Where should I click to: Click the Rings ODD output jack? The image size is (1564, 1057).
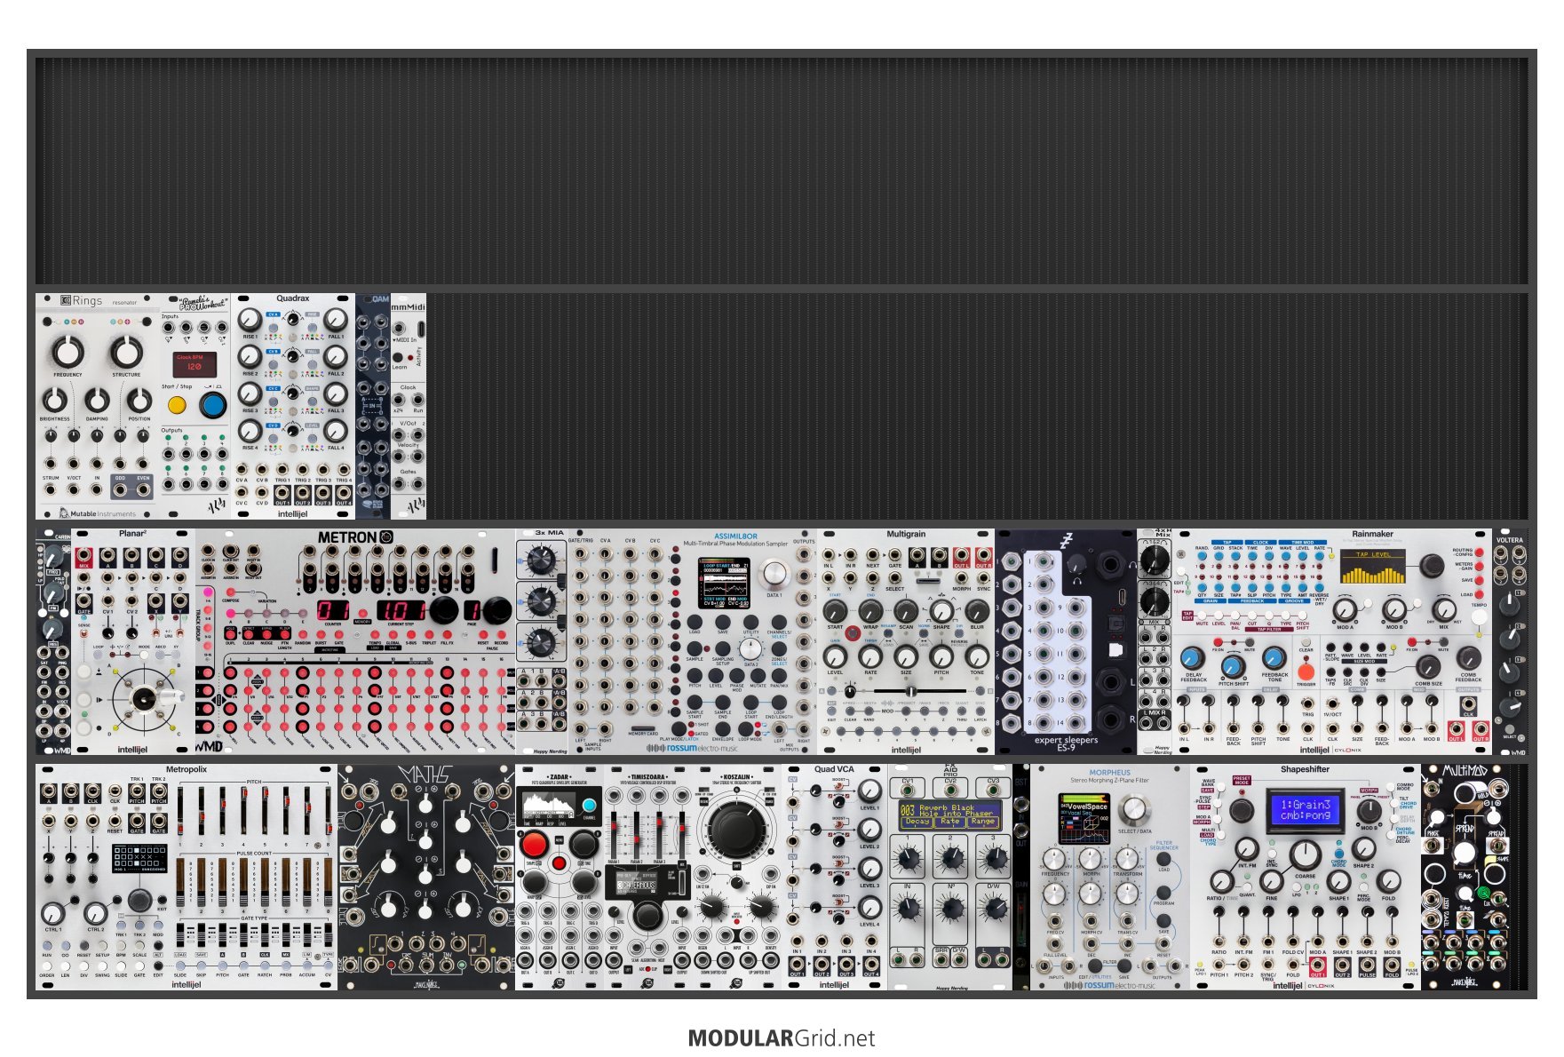[120, 489]
